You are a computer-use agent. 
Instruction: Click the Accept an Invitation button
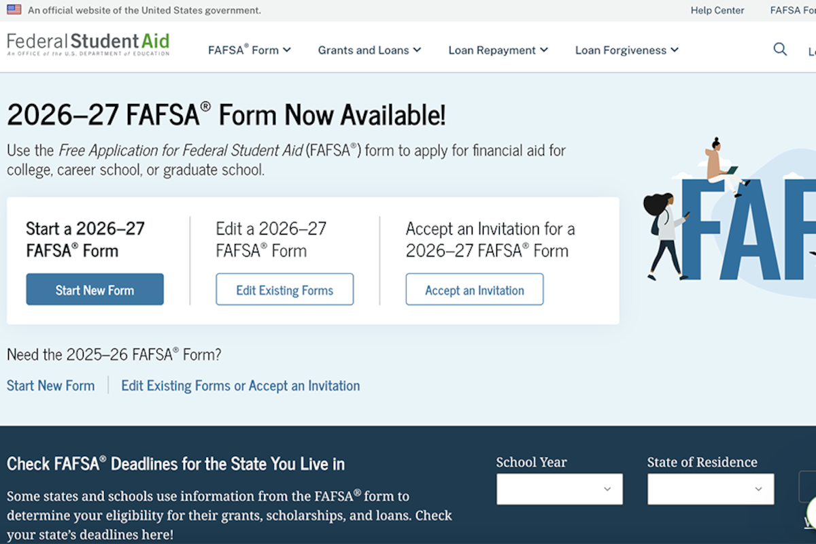pyautogui.click(x=474, y=289)
